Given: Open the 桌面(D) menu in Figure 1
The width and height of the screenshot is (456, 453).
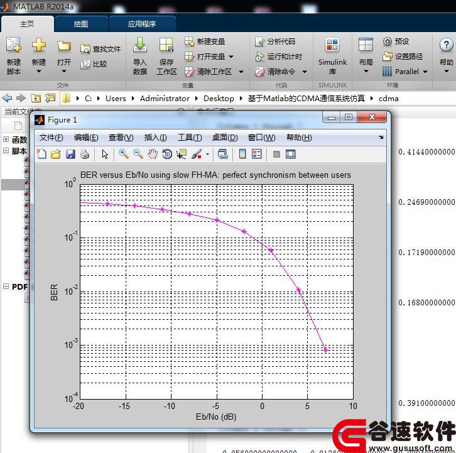Looking at the screenshot, I should (225, 138).
